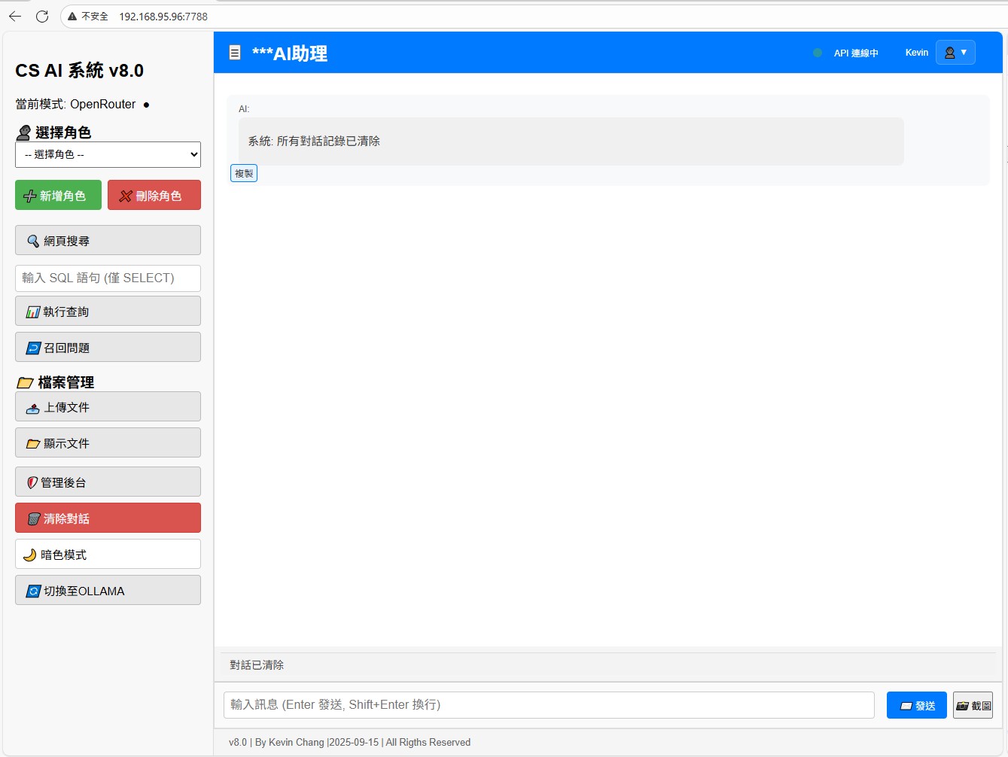
Task: Click the Kevin username label
Action: (x=917, y=53)
